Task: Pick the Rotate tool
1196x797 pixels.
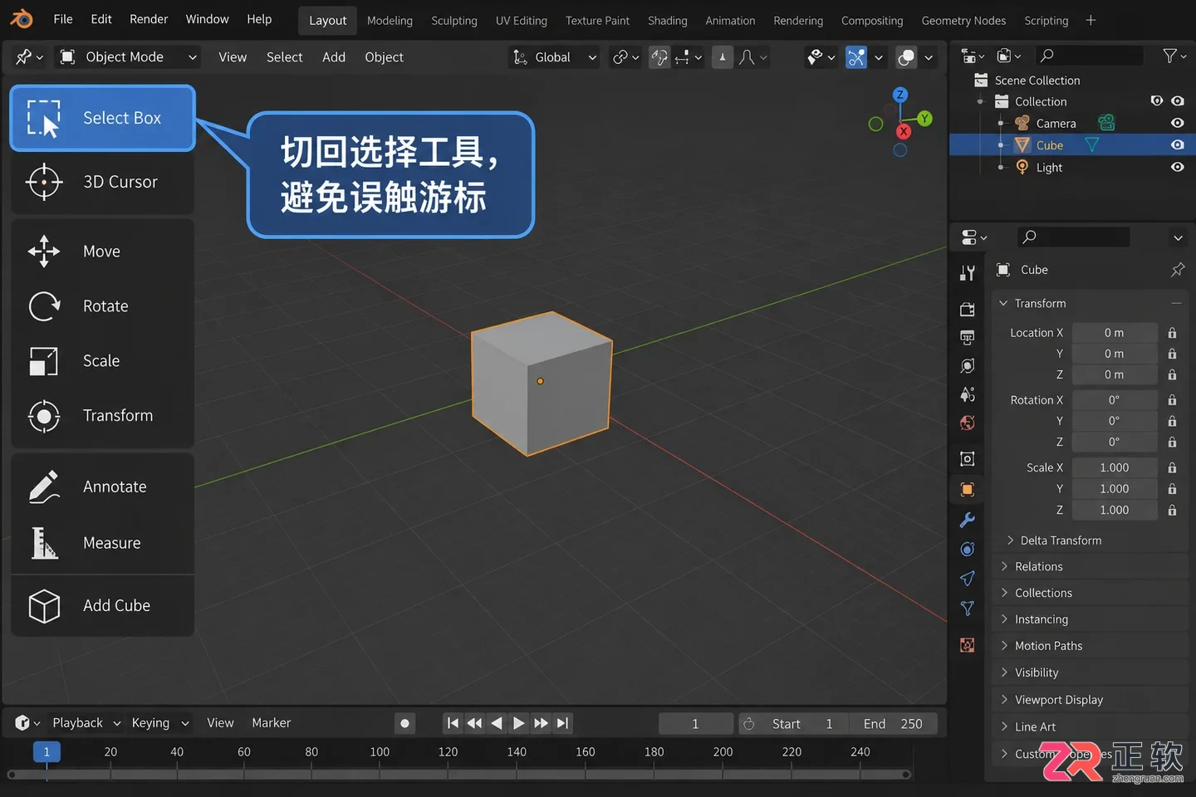Action: 102,306
